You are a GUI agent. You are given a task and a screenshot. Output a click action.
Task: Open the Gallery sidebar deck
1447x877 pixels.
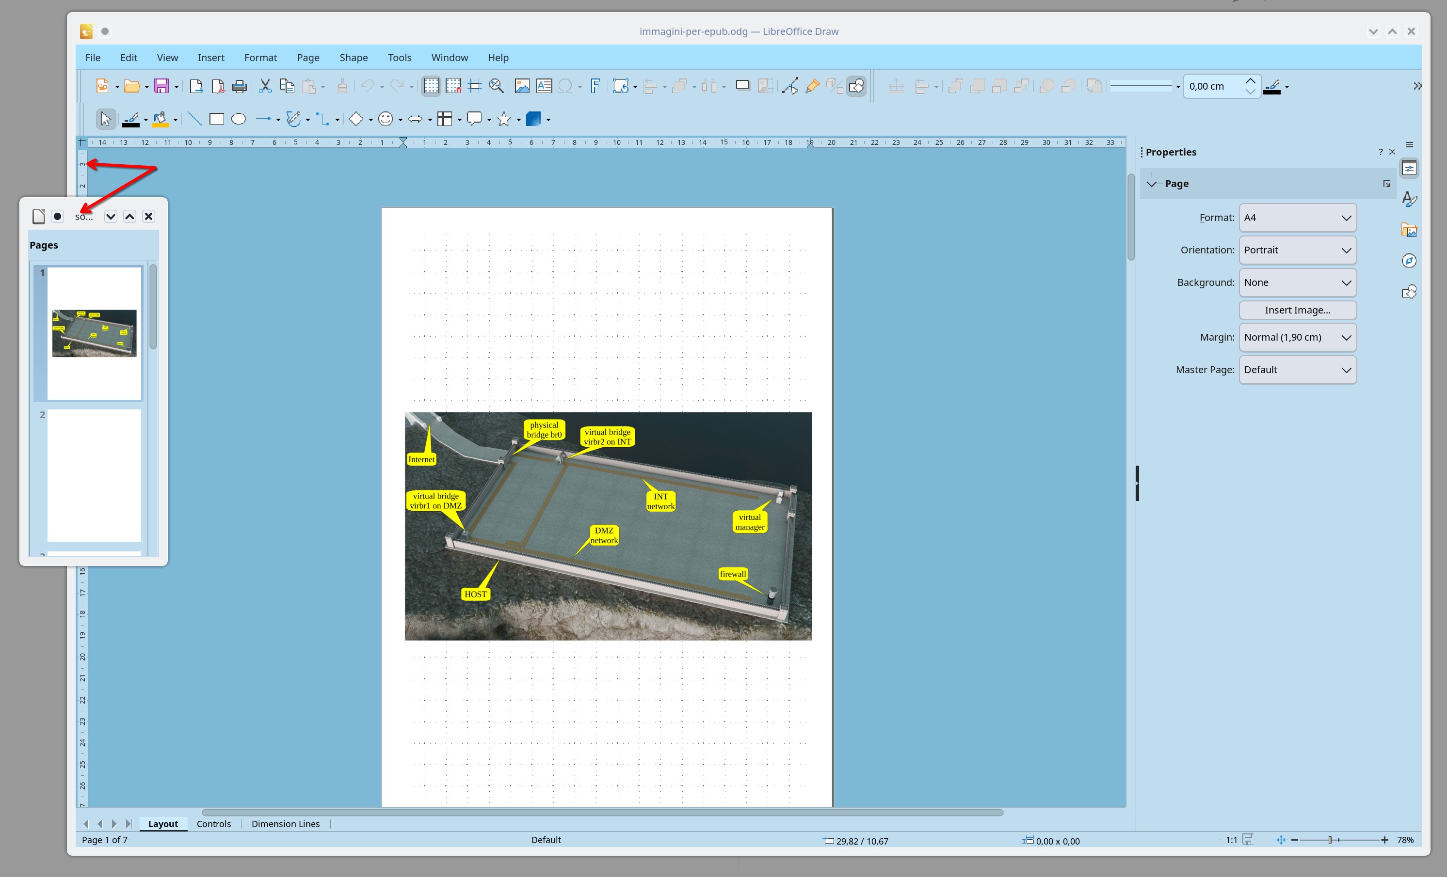pyautogui.click(x=1409, y=230)
